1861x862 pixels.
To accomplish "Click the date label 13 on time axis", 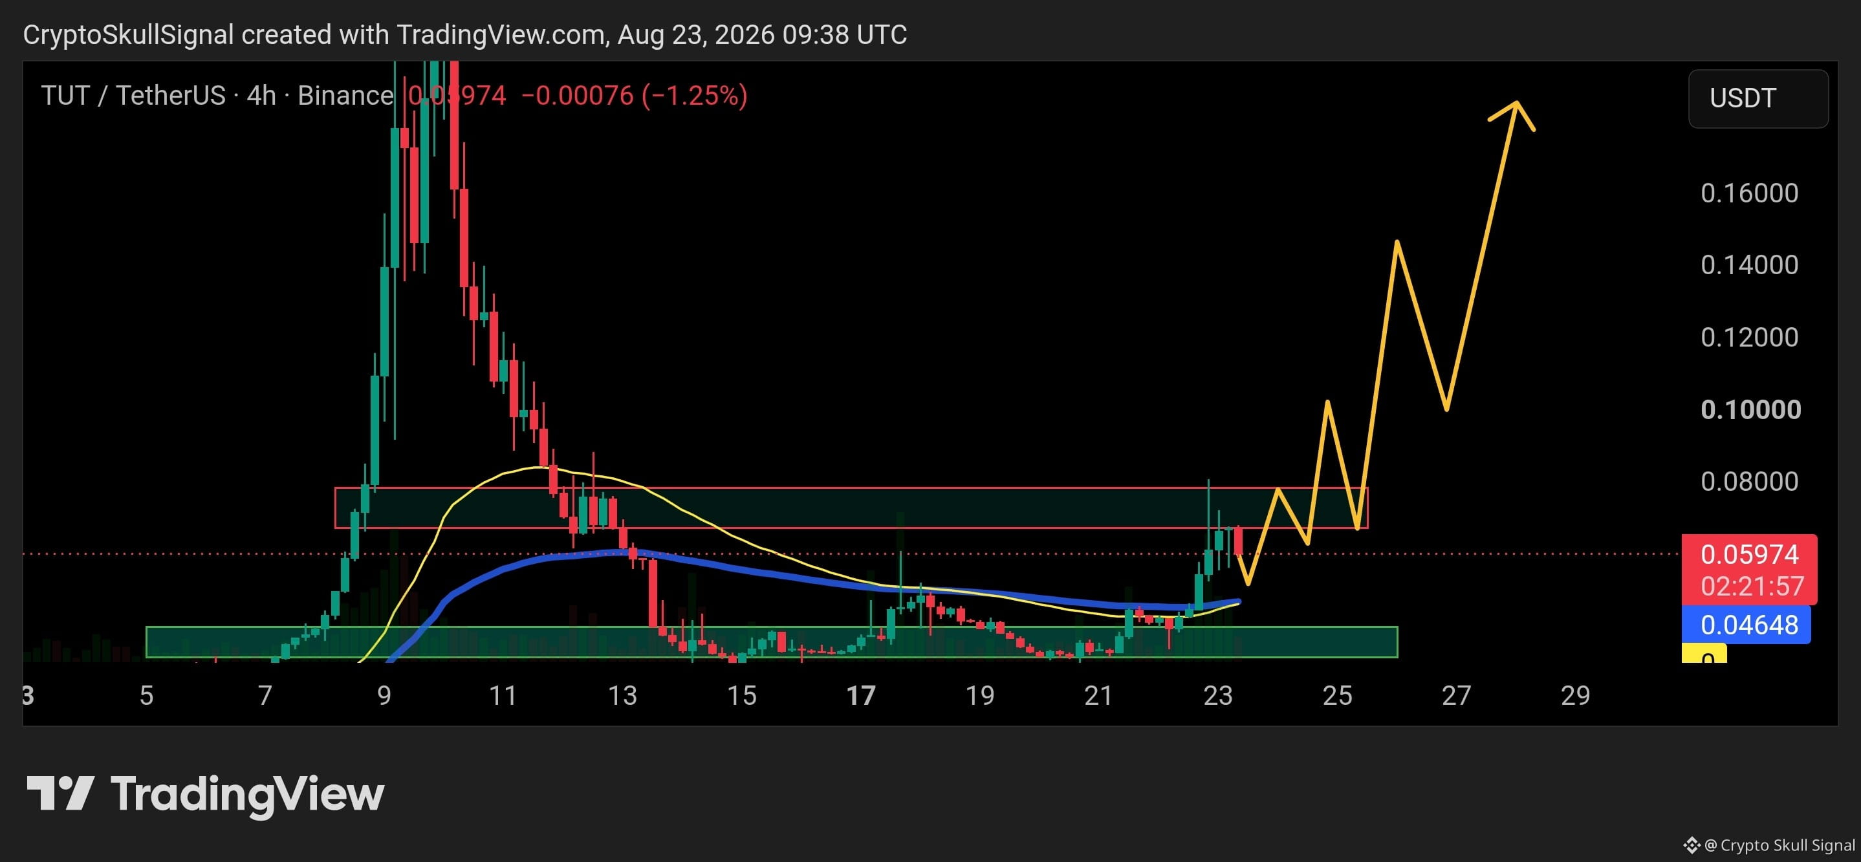I will pos(622,695).
